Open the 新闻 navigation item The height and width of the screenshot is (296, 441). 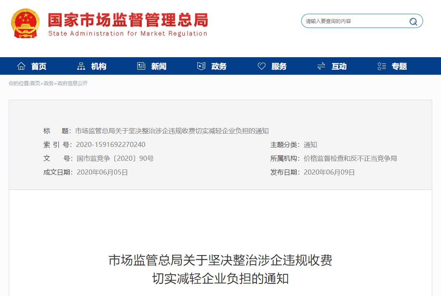click(x=159, y=66)
